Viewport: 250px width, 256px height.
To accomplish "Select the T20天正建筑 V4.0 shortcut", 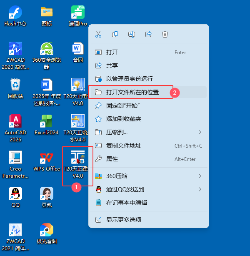I will click(76, 164).
